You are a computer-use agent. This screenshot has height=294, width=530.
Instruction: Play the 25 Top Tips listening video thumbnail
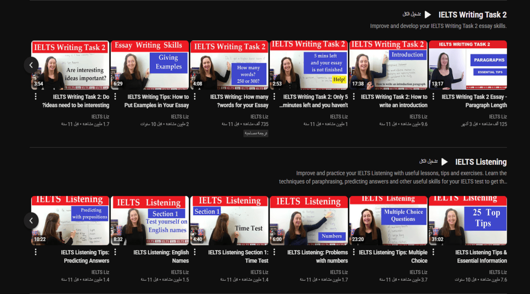(468, 220)
